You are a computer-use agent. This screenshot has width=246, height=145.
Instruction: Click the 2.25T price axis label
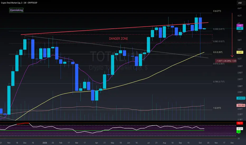pyautogui.click(x=240, y=114)
